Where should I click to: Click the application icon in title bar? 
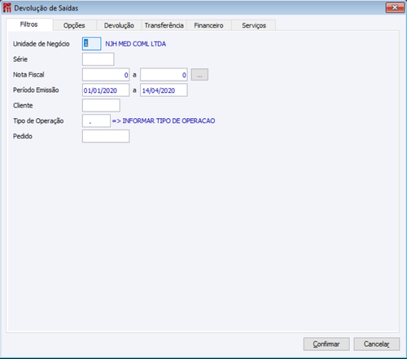click(x=7, y=8)
